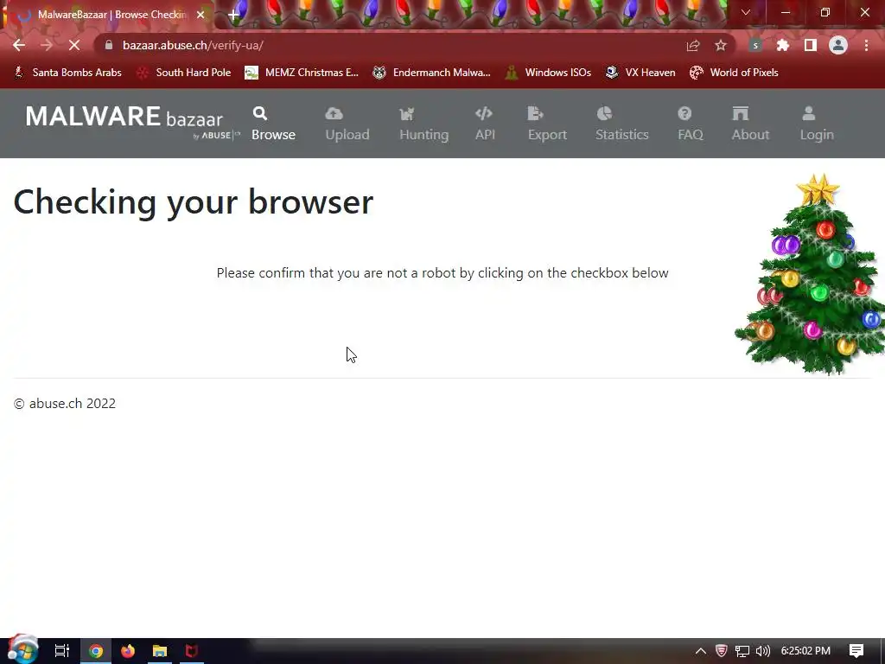Open the network tray icon
885x664 pixels.
pyautogui.click(x=742, y=651)
